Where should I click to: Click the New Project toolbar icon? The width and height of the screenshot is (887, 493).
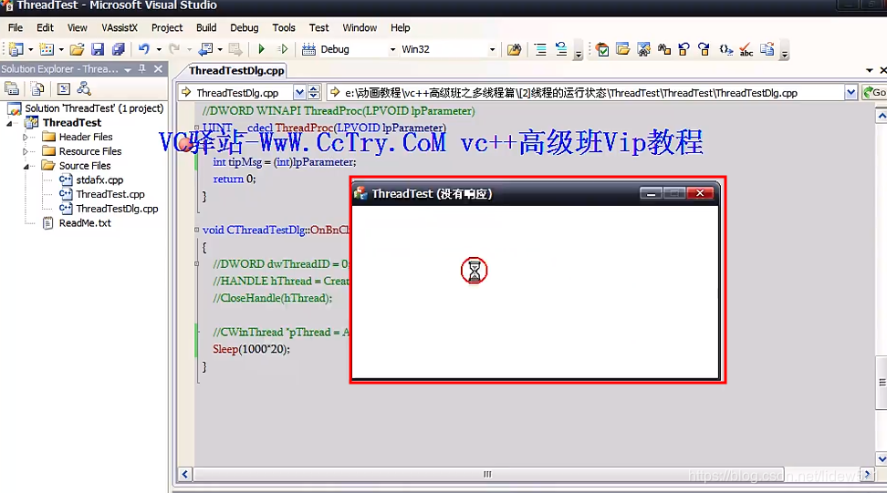[x=16, y=49]
